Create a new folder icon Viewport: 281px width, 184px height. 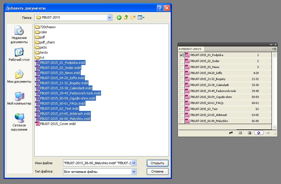pyautogui.click(x=133, y=17)
